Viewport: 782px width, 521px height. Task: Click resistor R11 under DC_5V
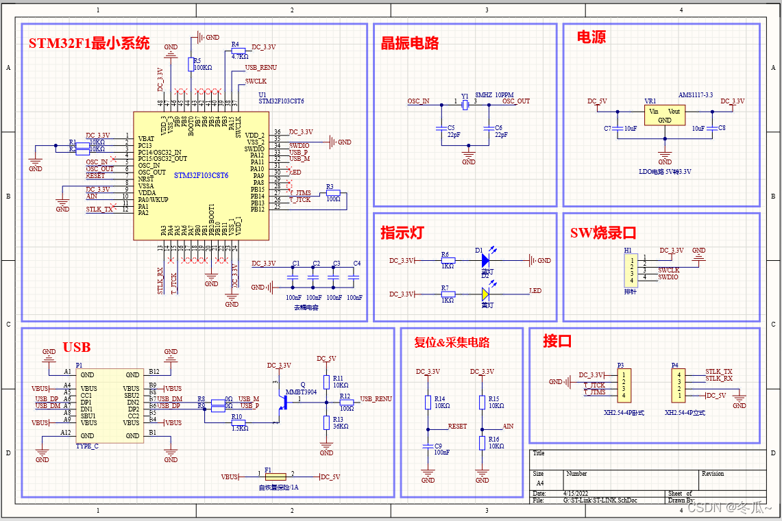click(x=326, y=382)
